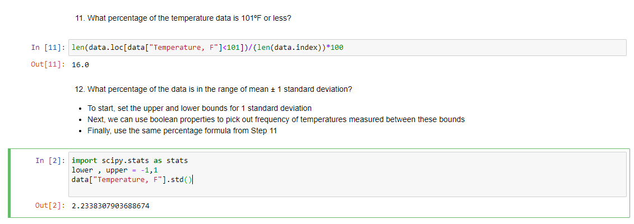Select the In [2] prompt label

pyautogui.click(x=50, y=161)
